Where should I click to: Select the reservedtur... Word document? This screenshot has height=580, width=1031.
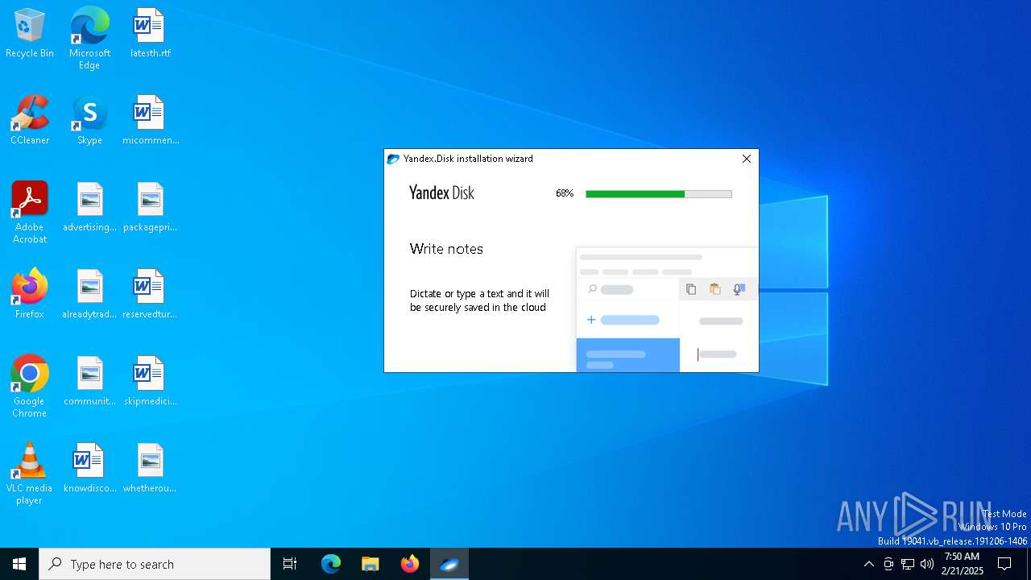pyautogui.click(x=150, y=295)
